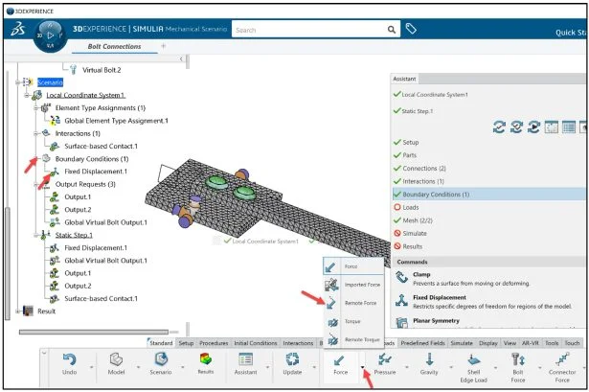Select Loads in the Assistant panel
The image size is (589, 392).
click(410, 207)
